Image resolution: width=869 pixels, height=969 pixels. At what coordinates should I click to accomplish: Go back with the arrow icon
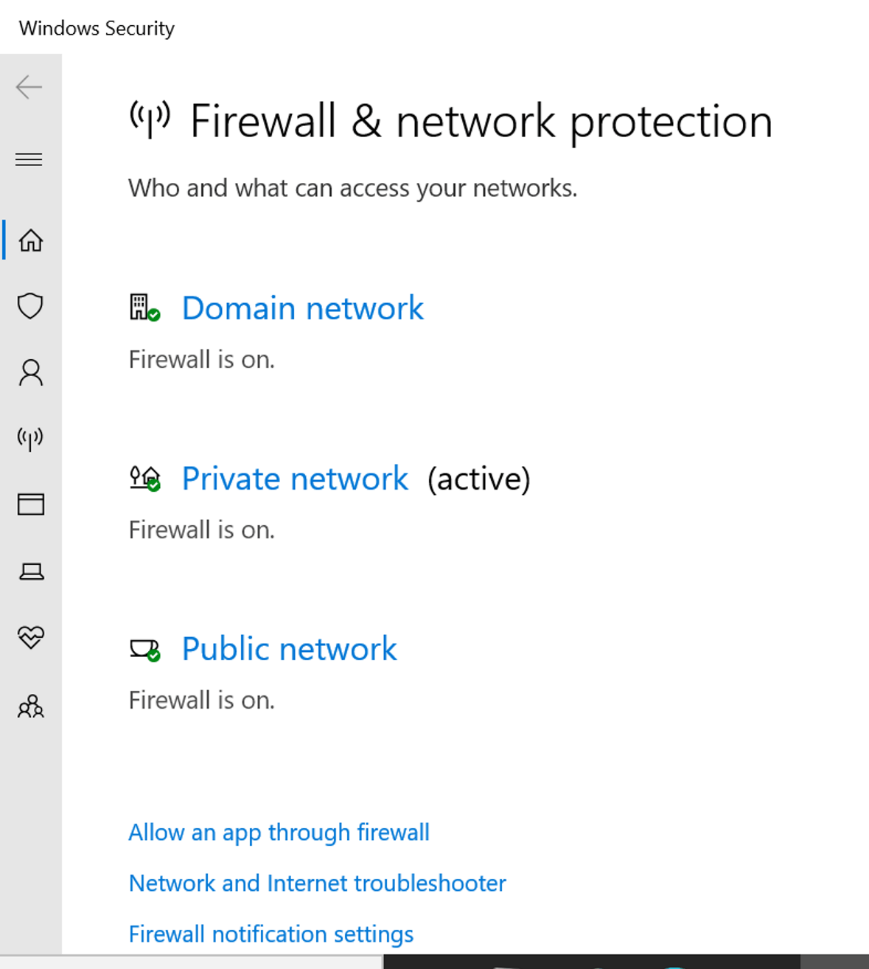click(x=29, y=87)
